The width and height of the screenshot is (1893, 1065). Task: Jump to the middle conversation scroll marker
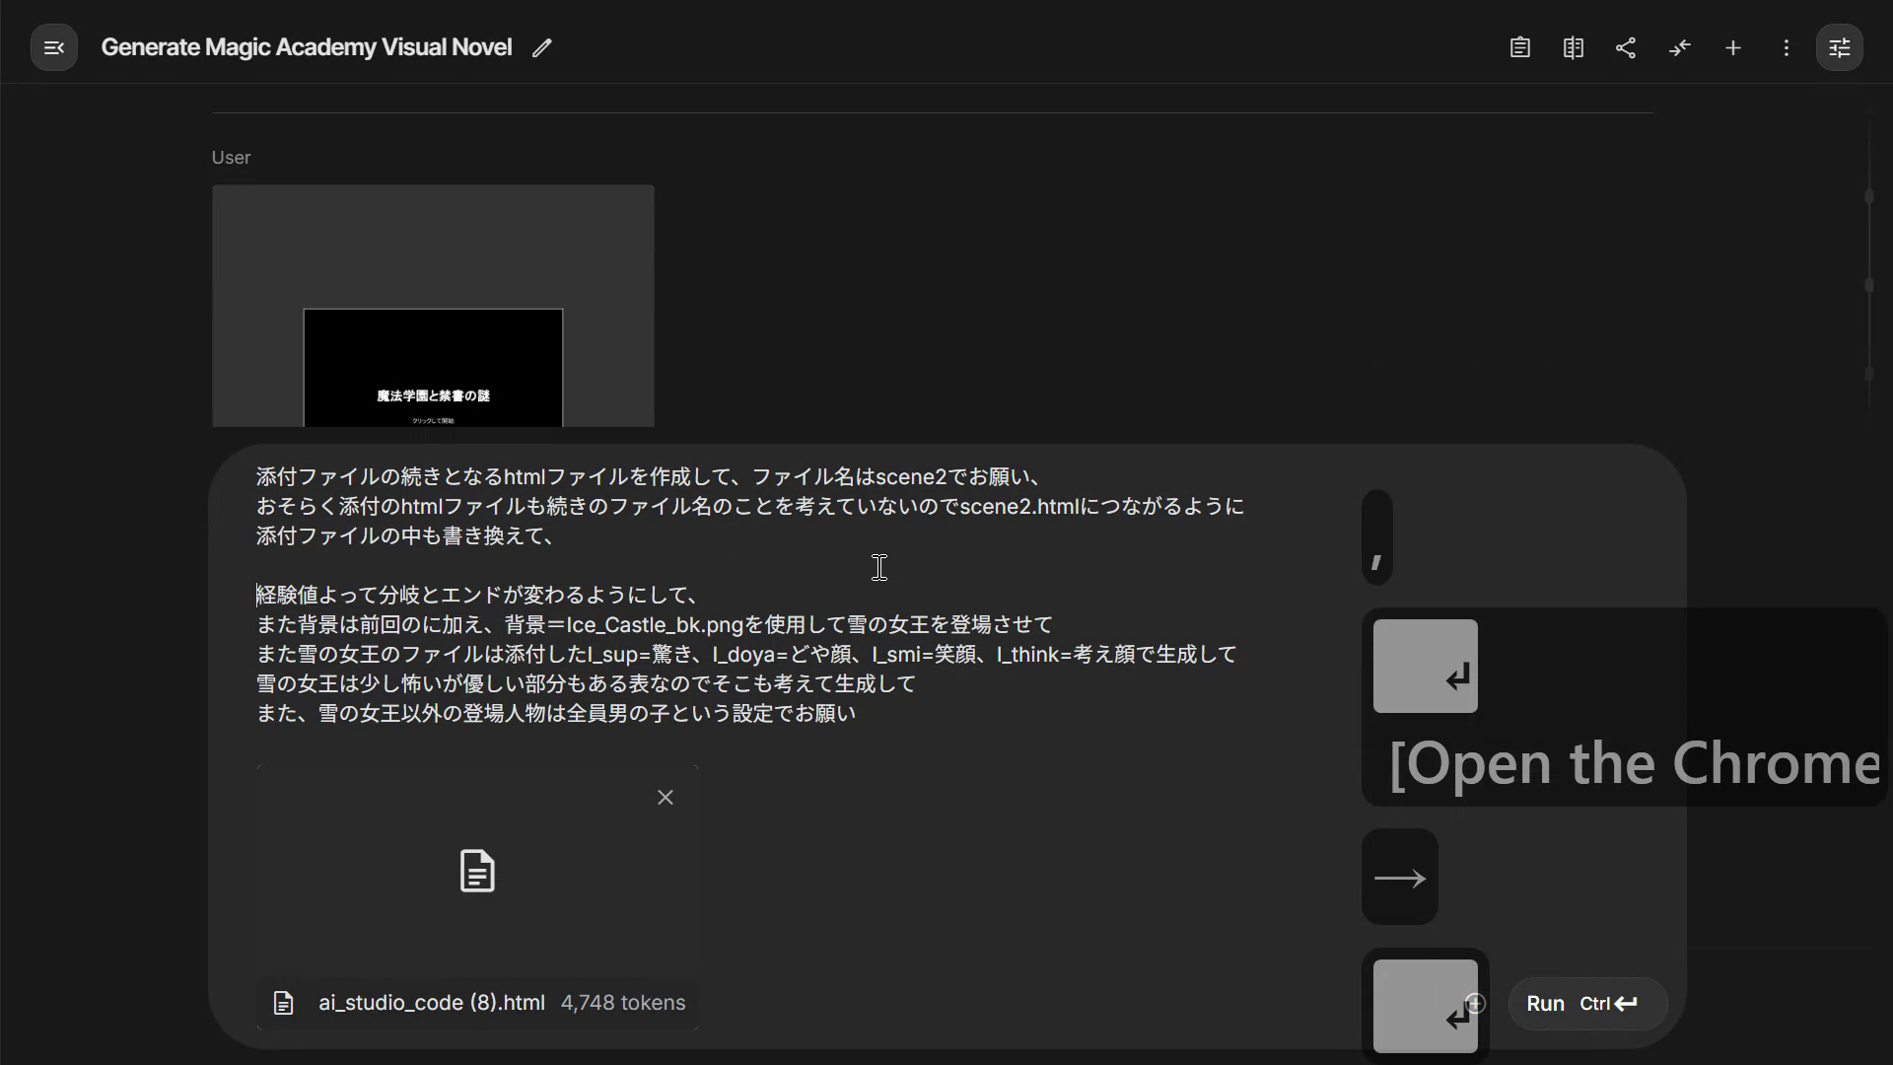pos(1868,286)
